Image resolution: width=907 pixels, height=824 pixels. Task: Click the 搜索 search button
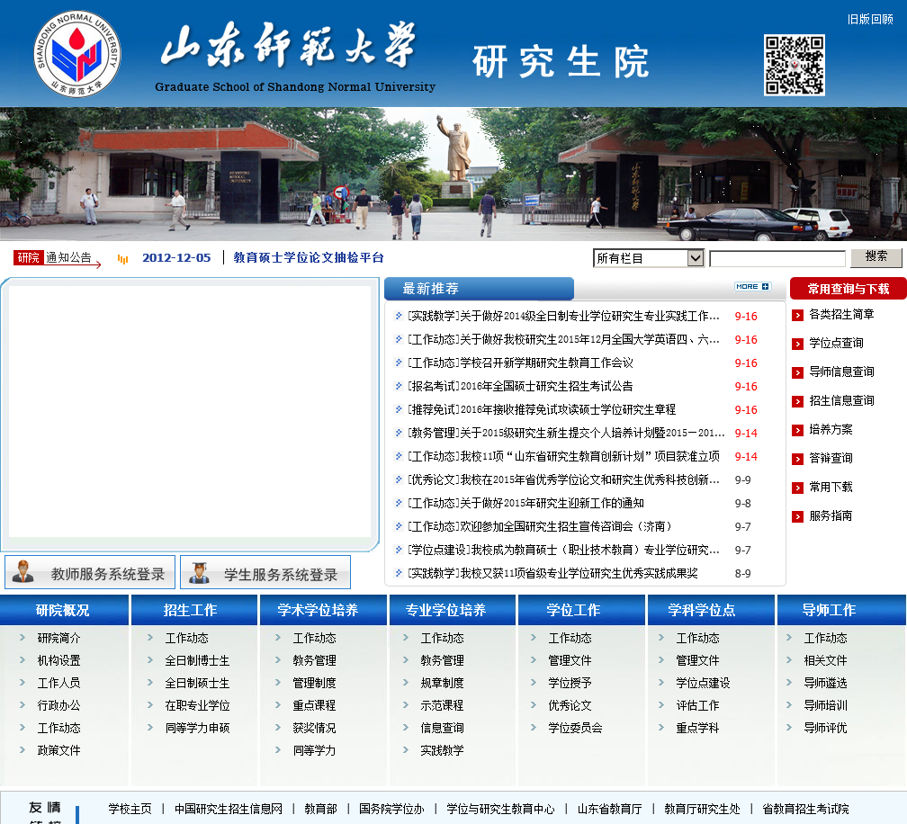[876, 257]
